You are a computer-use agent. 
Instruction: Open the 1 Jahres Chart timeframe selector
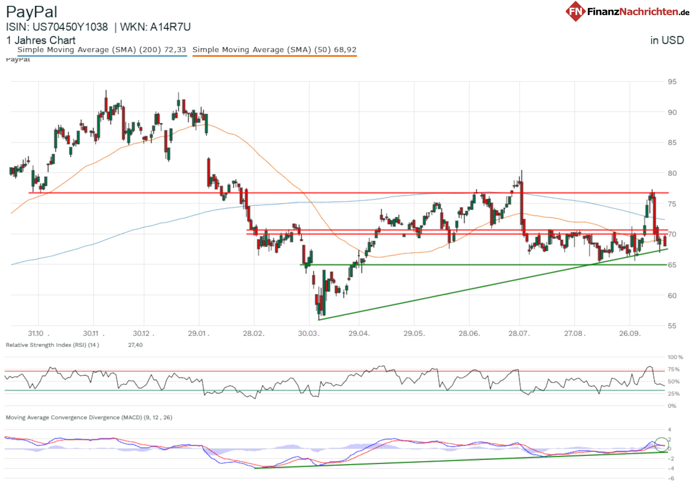point(40,40)
